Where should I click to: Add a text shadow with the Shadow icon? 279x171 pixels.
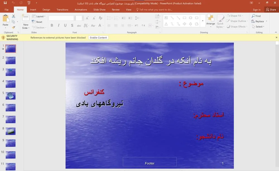pyautogui.click(x=72, y=25)
